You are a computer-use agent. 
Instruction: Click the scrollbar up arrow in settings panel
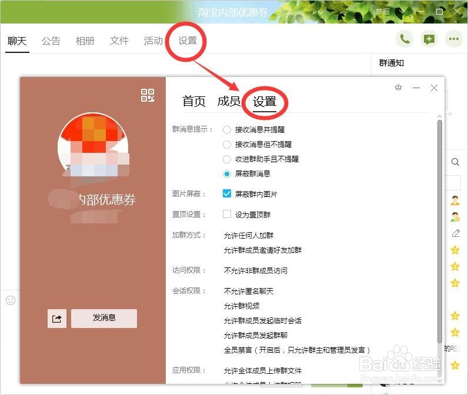click(439, 116)
